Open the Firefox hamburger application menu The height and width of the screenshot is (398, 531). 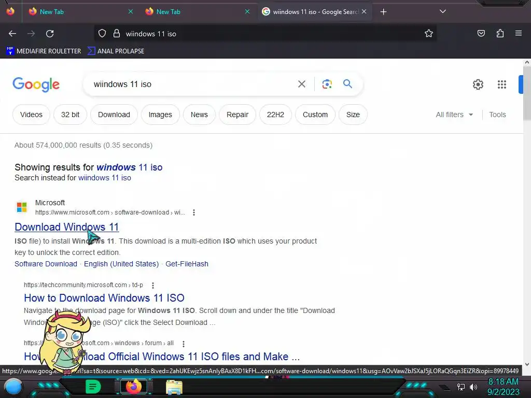tap(519, 33)
